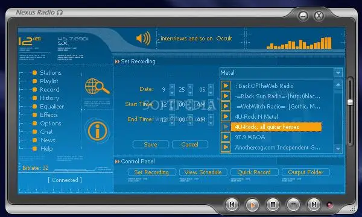Open the Metal genre dropdown
The width and height of the screenshot is (362, 217).
(x=338, y=73)
